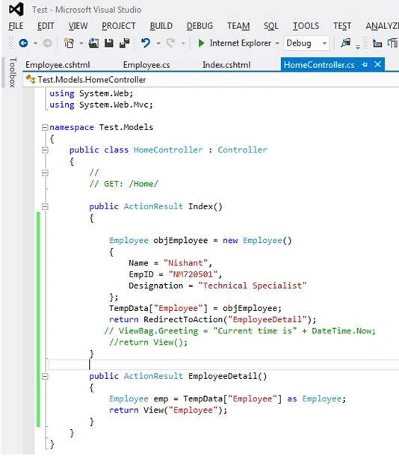Open the BUILD menu
Image resolution: width=399 pixels, height=456 pixels.
click(161, 26)
